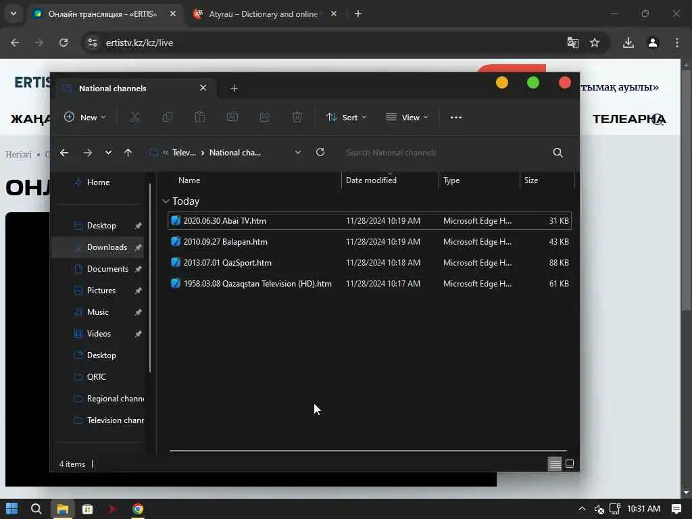The image size is (692, 519).
Task: Click the Size column header
Action: (531, 180)
